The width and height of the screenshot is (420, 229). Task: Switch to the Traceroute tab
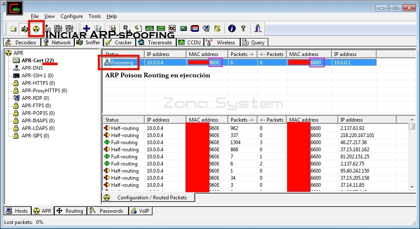[156, 42]
